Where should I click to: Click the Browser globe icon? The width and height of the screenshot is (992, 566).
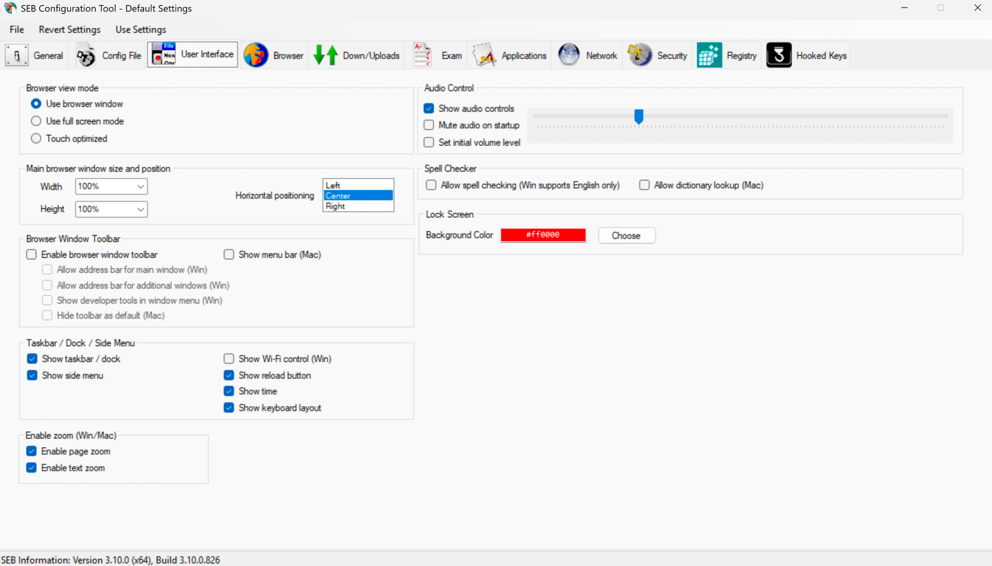point(256,56)
